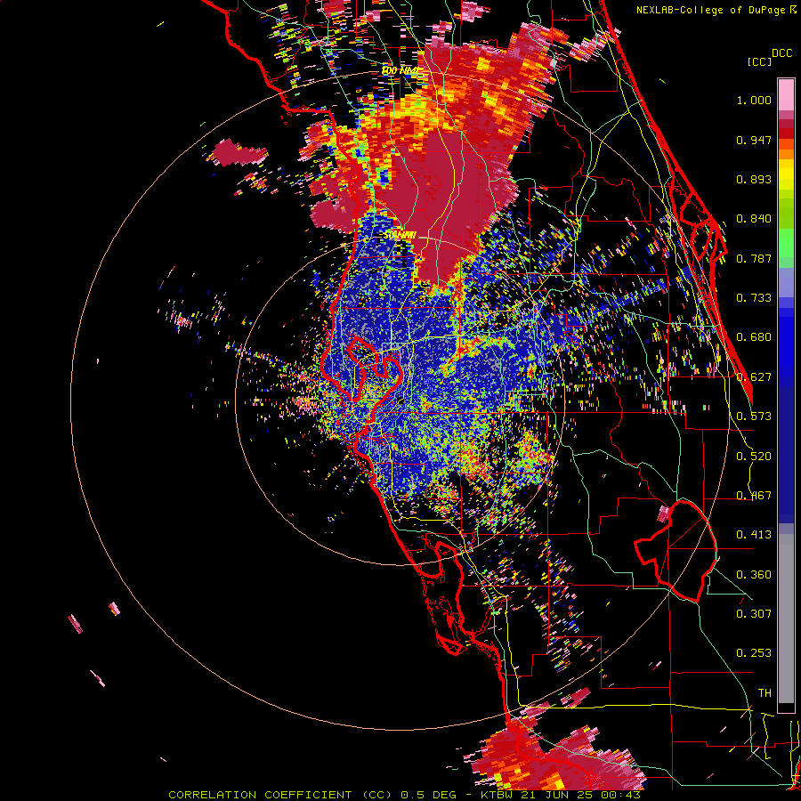Select the 0.573 legend value
The height and width of the screenshot is (801, 801).
(754, 417)
